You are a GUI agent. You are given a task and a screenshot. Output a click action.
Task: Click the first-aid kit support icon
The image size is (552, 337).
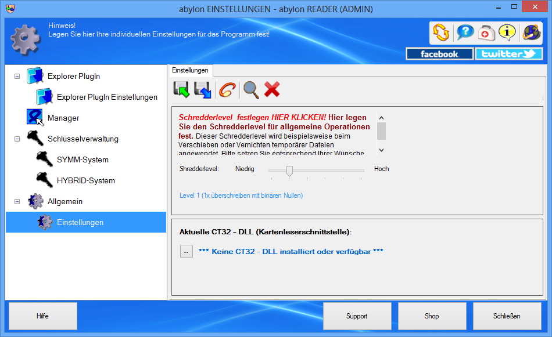[x=486, y=33]
